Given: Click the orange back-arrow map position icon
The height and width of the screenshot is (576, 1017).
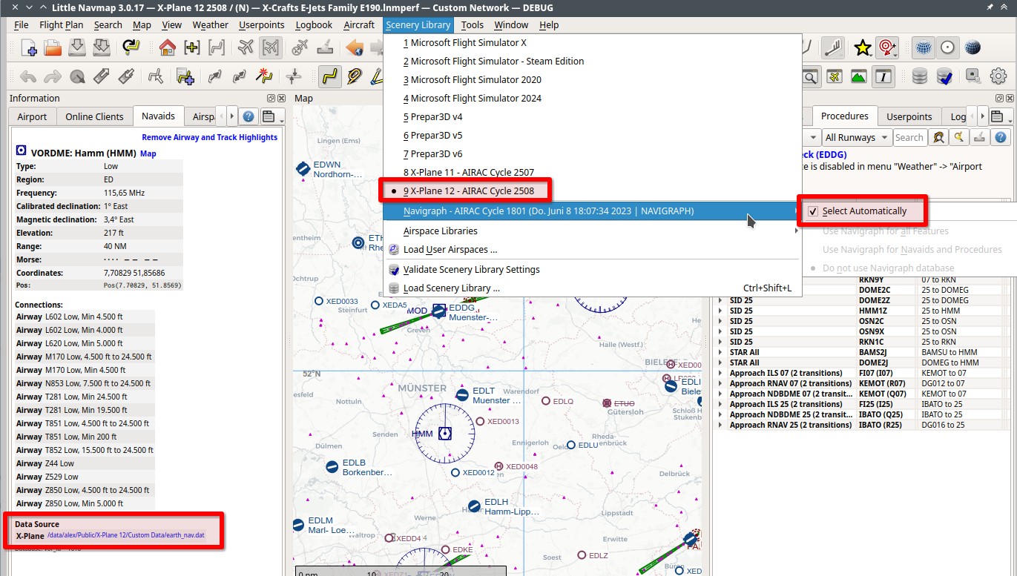Looking at the screenshot, I should tap(355, 48).
